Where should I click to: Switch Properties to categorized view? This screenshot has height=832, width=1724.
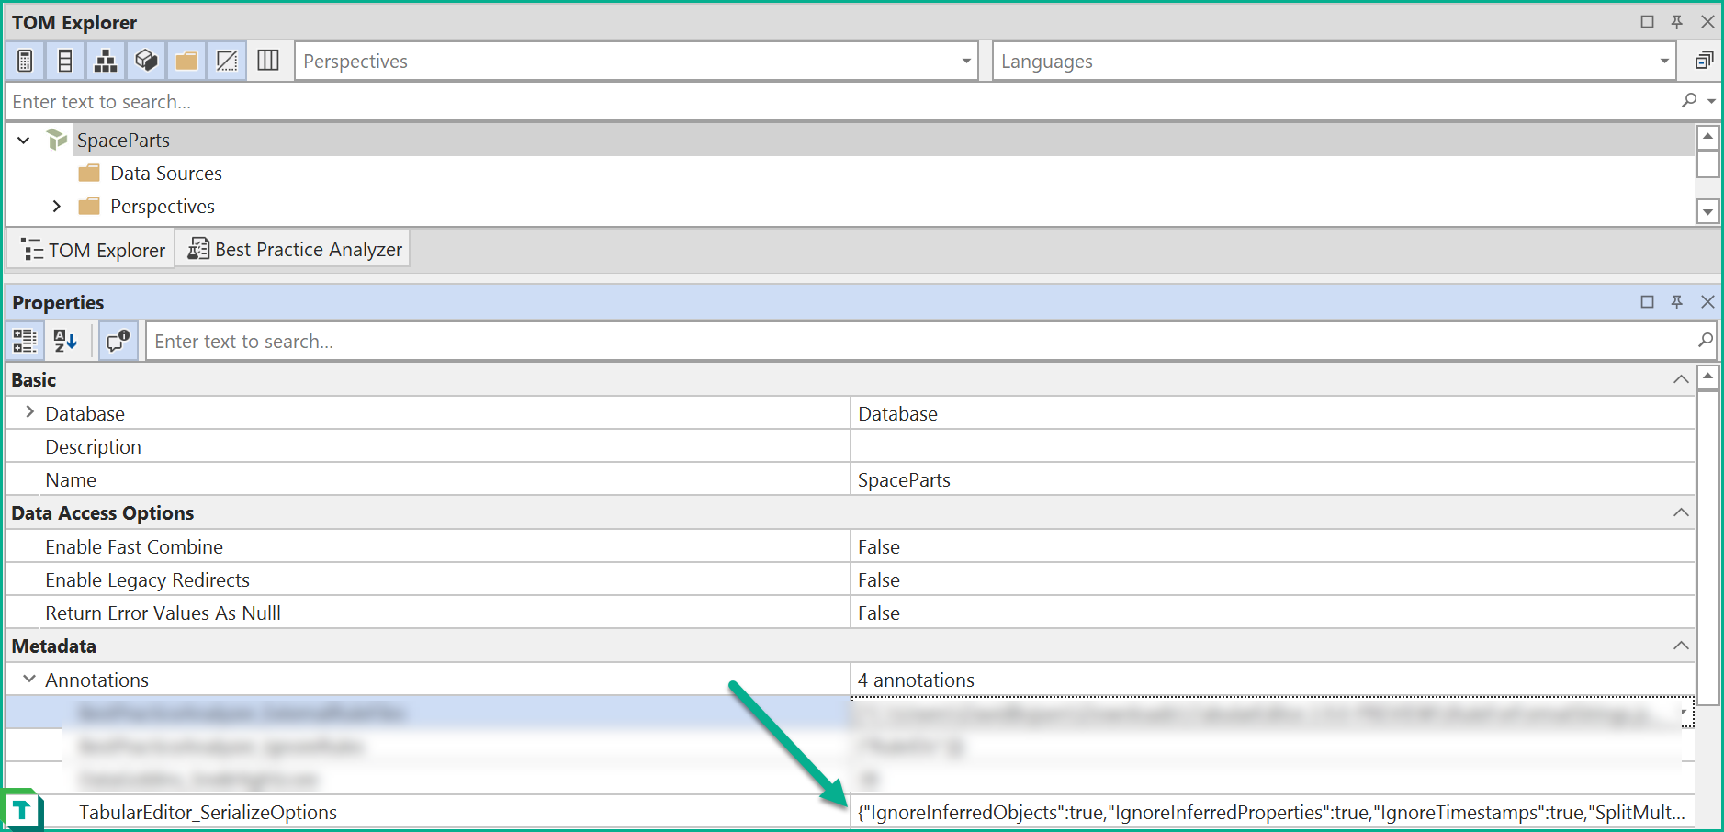click(25, 342)
